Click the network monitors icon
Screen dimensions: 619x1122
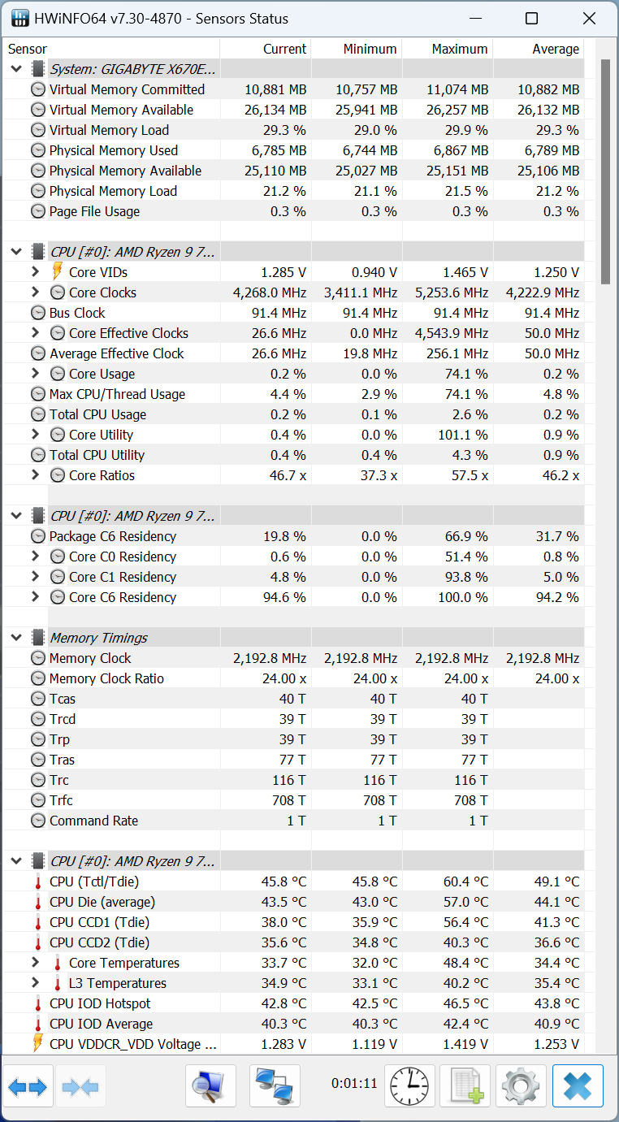tap(275, 1085)
